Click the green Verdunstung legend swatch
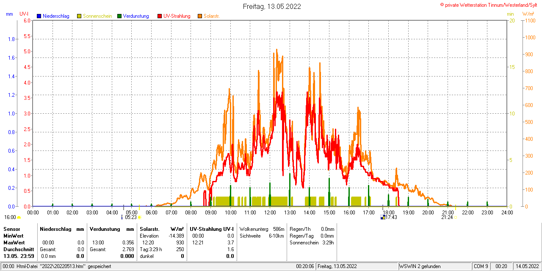 pos(119,16)
